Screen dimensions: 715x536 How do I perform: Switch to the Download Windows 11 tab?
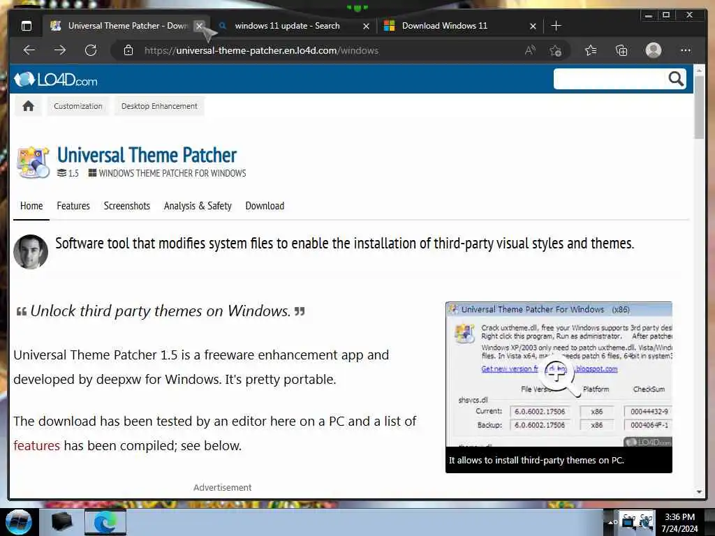click(445, 26)
